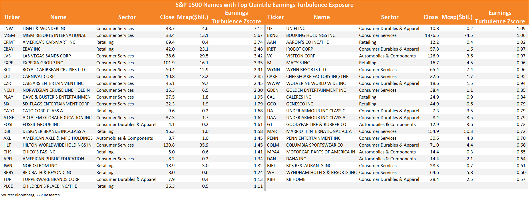Click SIX FLAGS ENTERTAINMENT CORP cell

coord(56,104)
